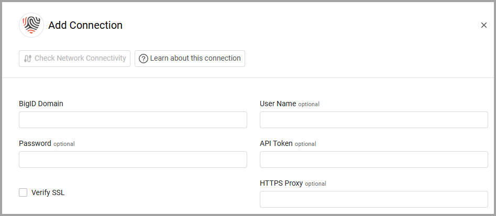Click the Password field label
This screenshot has height=216, width=496.
(35, 143)
